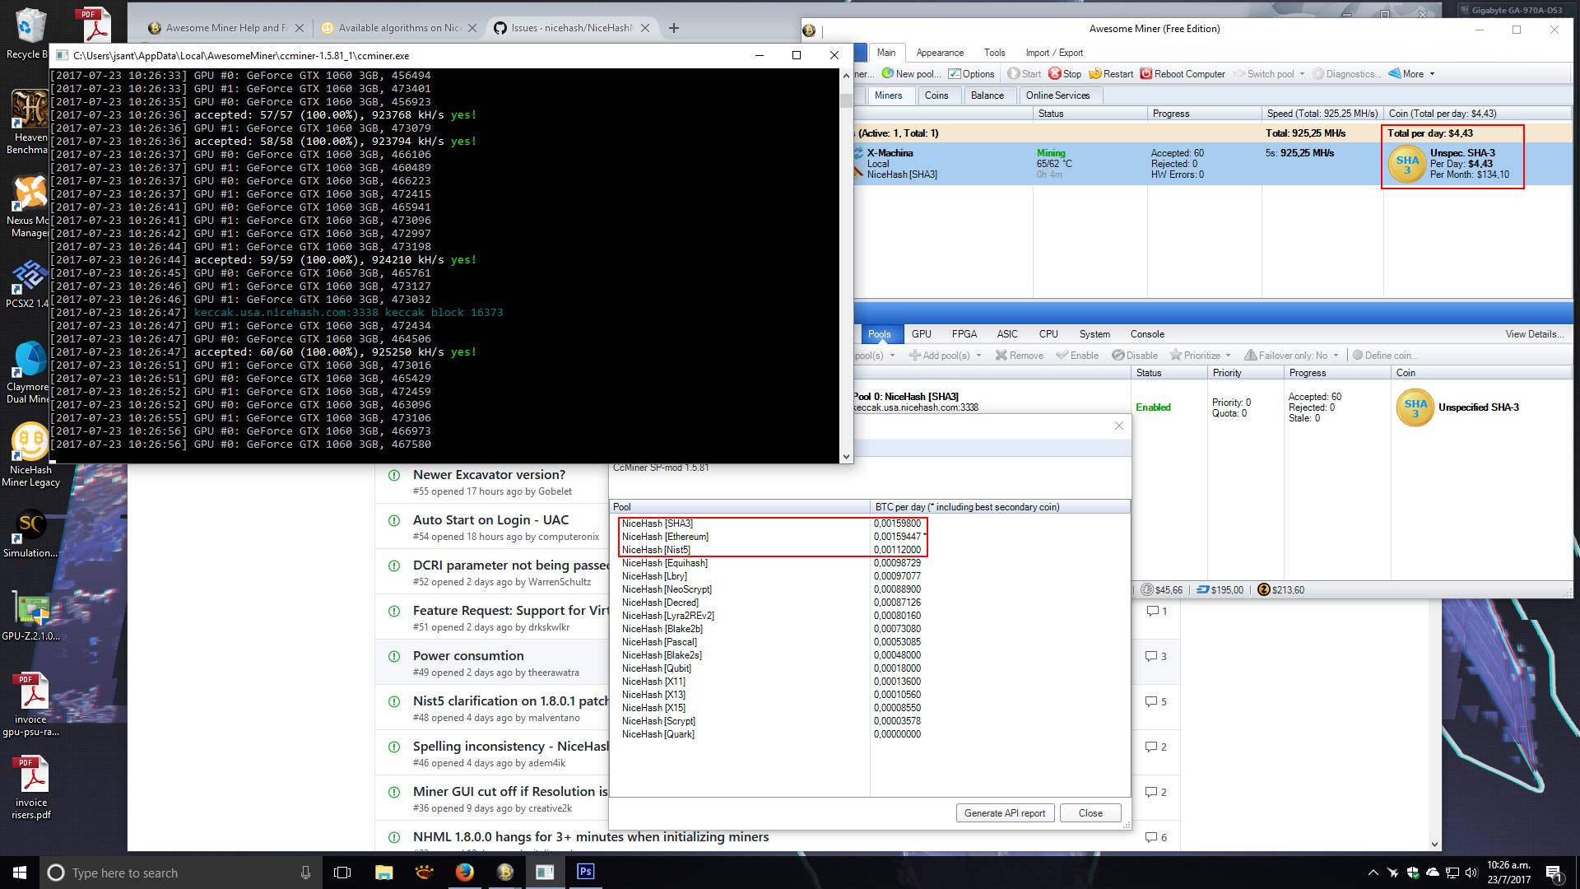
Task: Click the volume icon in system tray
Action: 1471,873
